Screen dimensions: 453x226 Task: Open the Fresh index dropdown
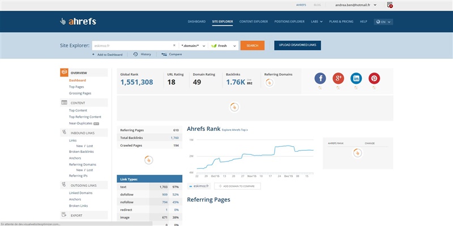pos(224,46)
